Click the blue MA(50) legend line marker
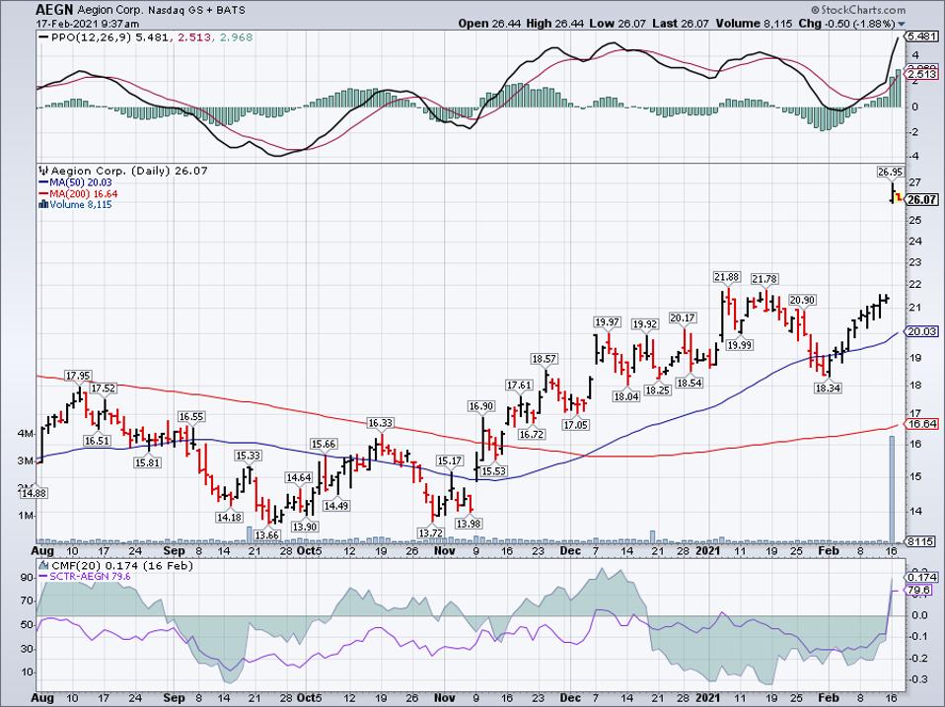 coord(44,182)
